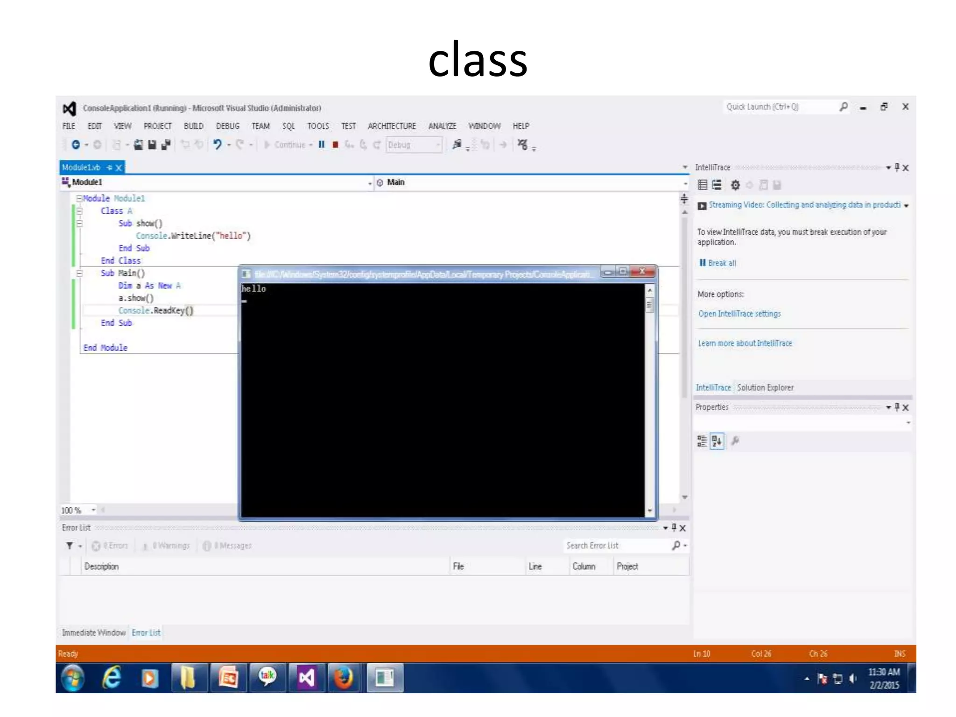Viewport: 956px width, 717px height.
Task: Click Alphabetical sort icon in Properties
Action: pyautogui.click(x=717, y=441)
